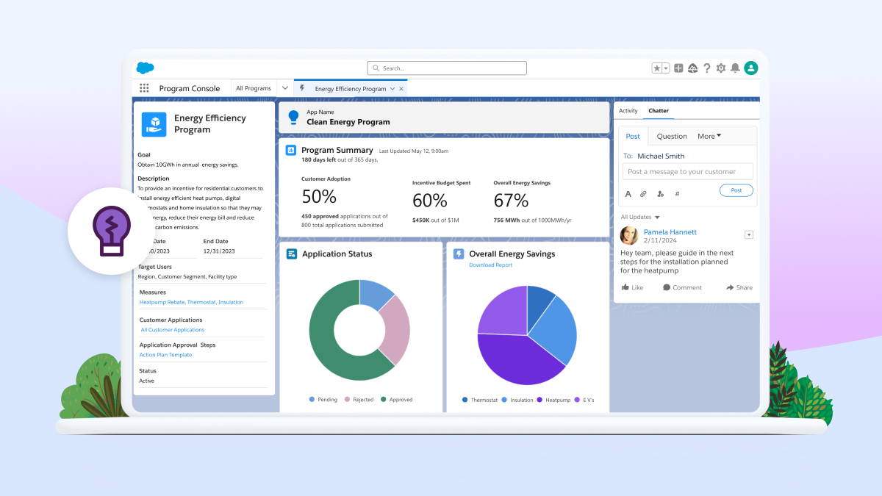Open the user avatar in the top right
Screen dimensions: 882x496
click(750, 68)
